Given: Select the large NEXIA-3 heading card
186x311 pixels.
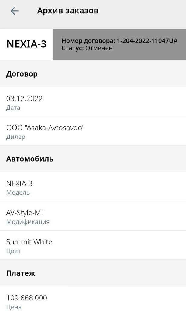Looking at the screenshot, I should 27,44.
